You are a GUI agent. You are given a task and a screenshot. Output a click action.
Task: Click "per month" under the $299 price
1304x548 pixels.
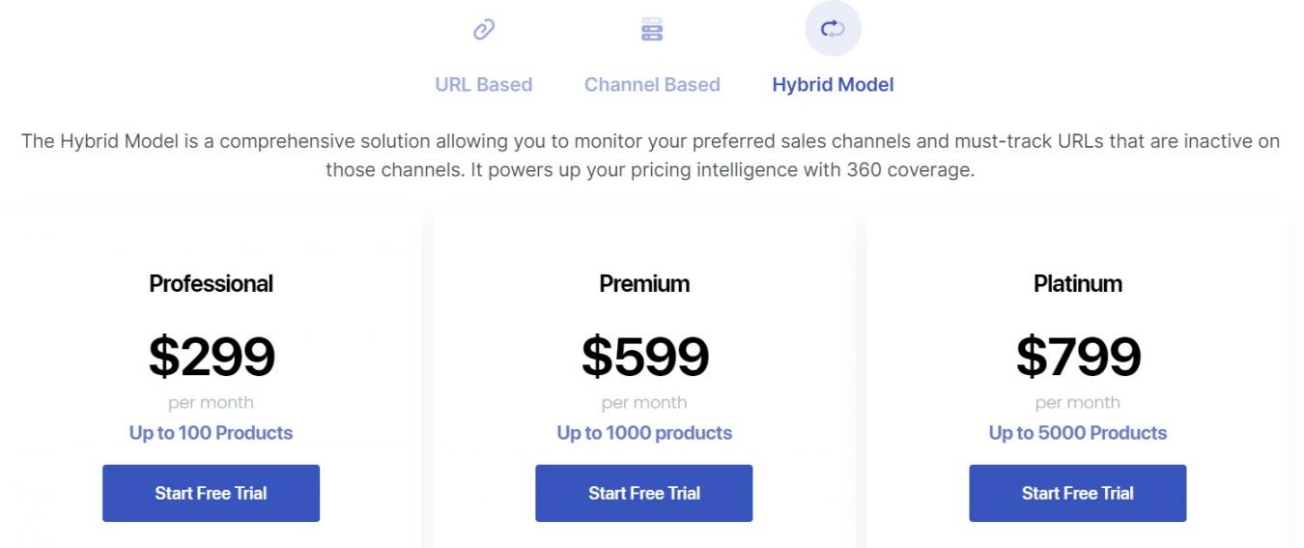pyautogui.click(x=211, y=403)
